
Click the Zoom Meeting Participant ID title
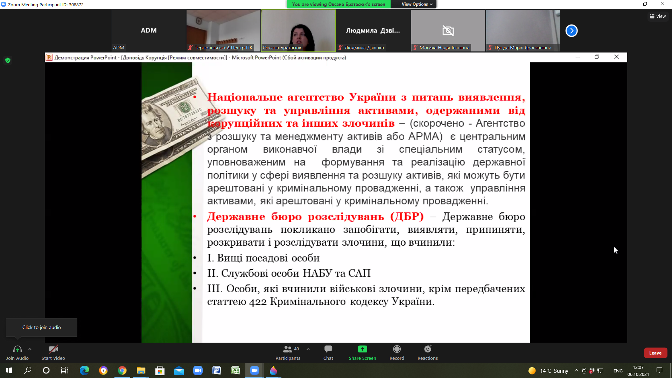[45, 5]
